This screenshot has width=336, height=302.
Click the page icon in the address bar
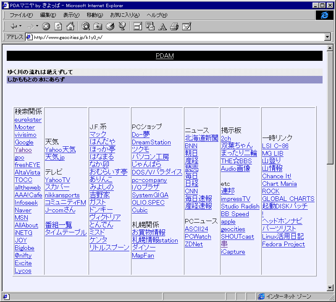[29, 37]
